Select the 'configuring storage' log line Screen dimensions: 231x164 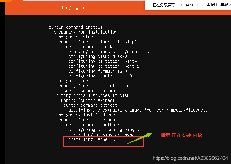tap(77, 37)
